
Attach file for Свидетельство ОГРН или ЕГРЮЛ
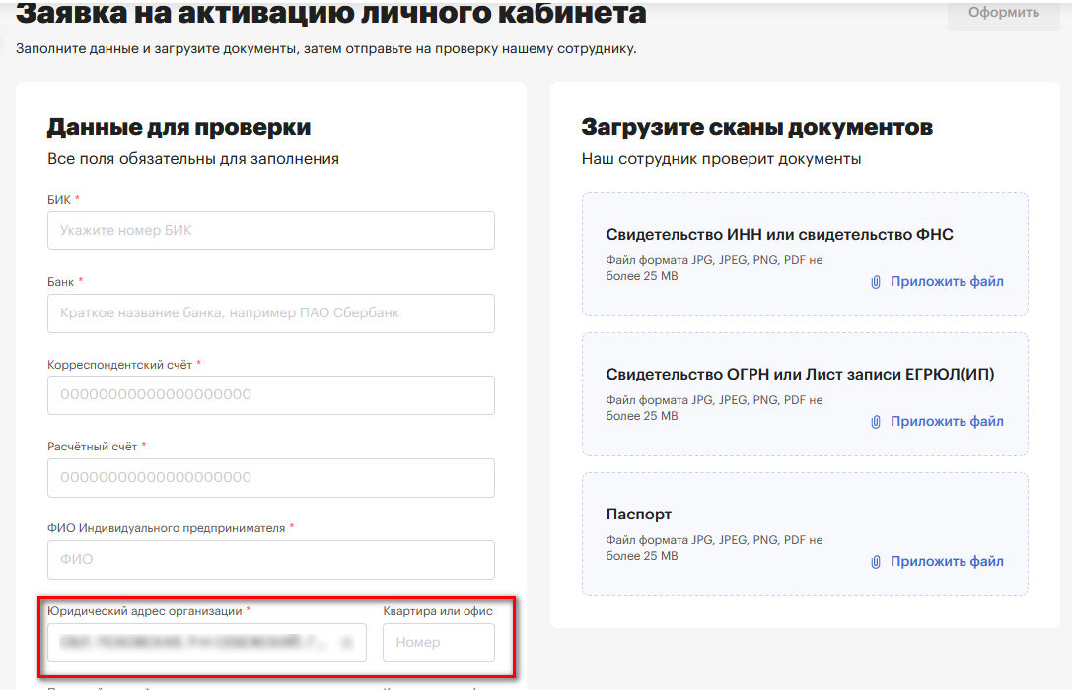pyautogui.click(x=946, y=422)
